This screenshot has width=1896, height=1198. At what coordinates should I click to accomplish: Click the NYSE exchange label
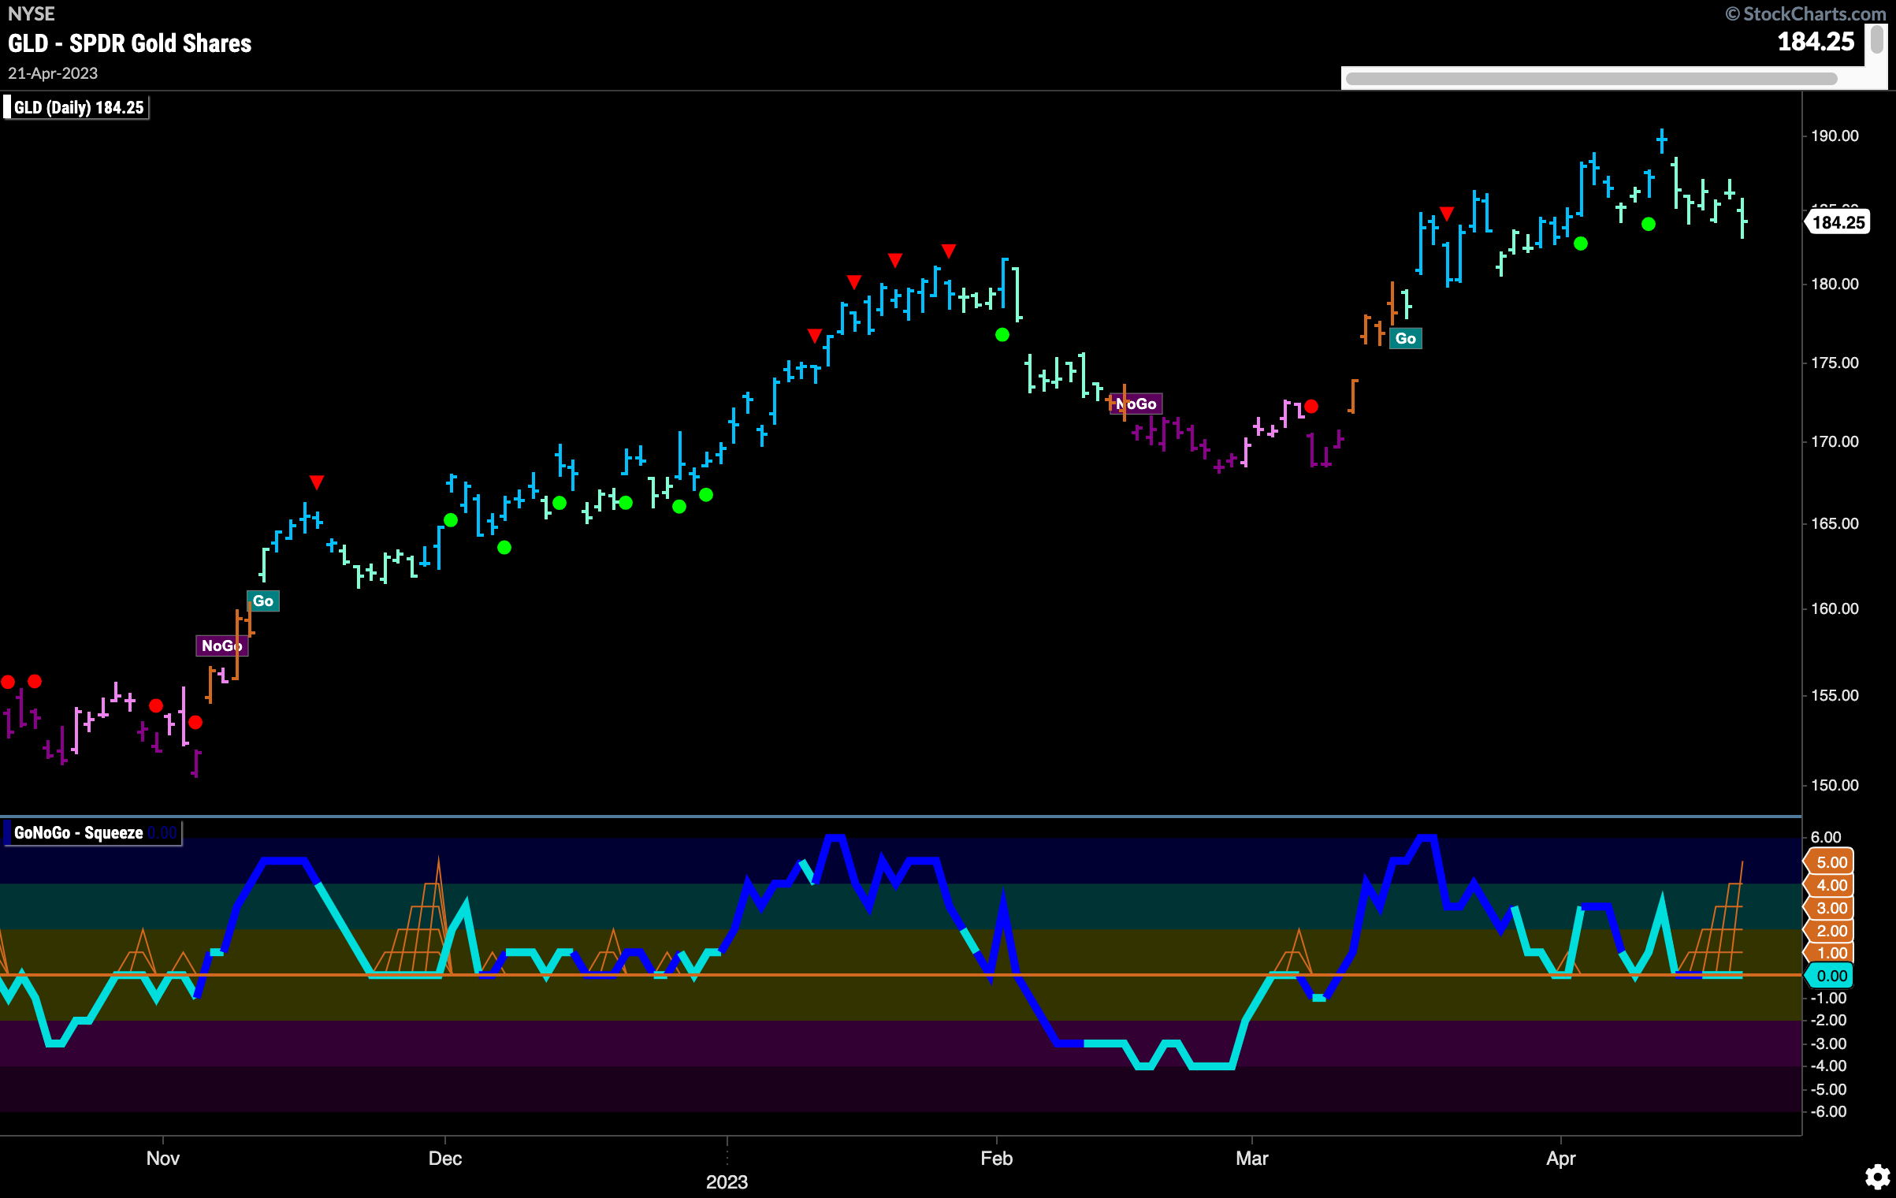(32, 14)
